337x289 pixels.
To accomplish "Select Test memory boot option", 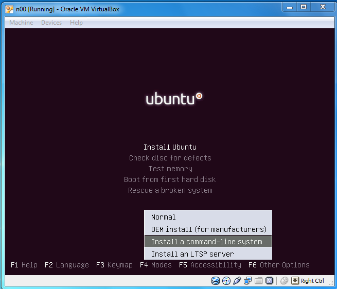I will point(170,169).
